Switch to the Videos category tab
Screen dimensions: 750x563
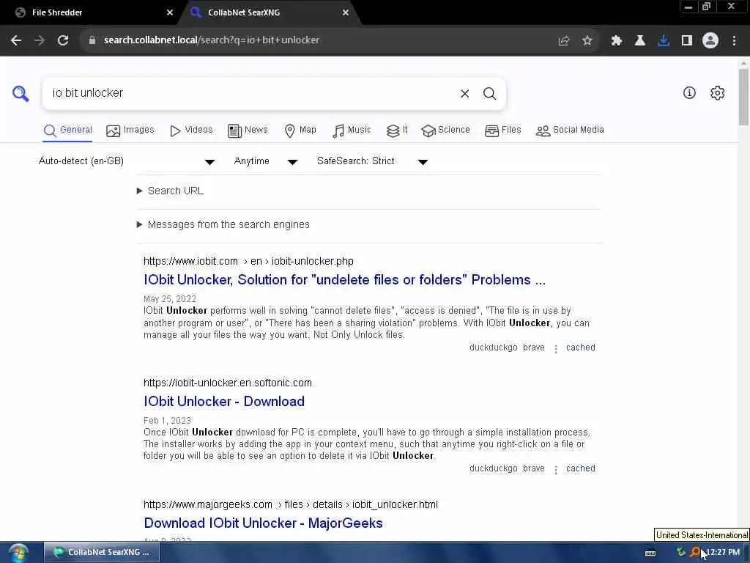point(191,130)
